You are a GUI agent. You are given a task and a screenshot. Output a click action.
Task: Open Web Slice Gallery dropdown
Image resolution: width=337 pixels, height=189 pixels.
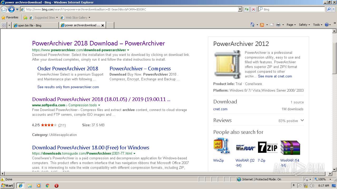(x=76, y=18)
